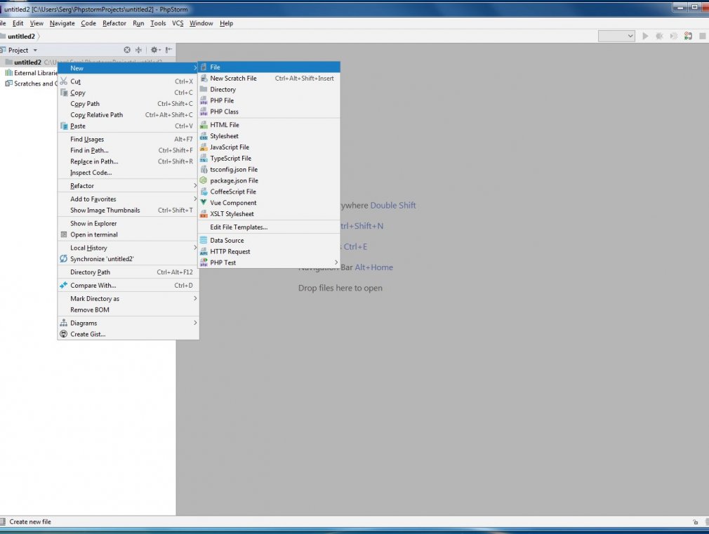Open the Tools menu
Screen dimensions: 709x534
[x=158, y=23]
